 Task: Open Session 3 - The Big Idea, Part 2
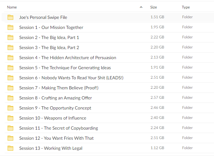pyautogui.click(x=49, y=48)
